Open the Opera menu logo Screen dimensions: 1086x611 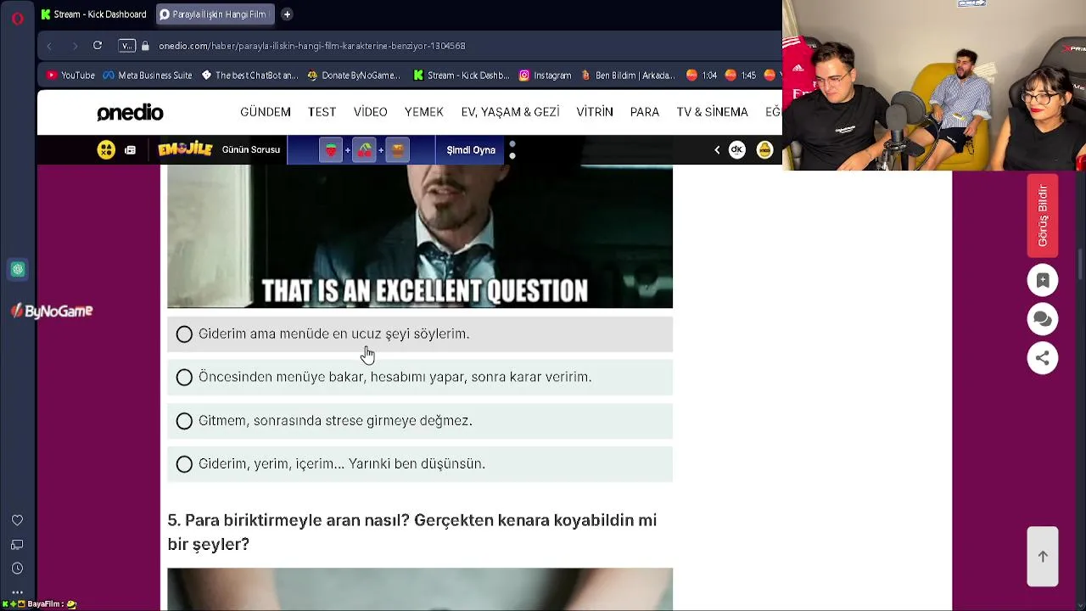[x=18, y=18]
